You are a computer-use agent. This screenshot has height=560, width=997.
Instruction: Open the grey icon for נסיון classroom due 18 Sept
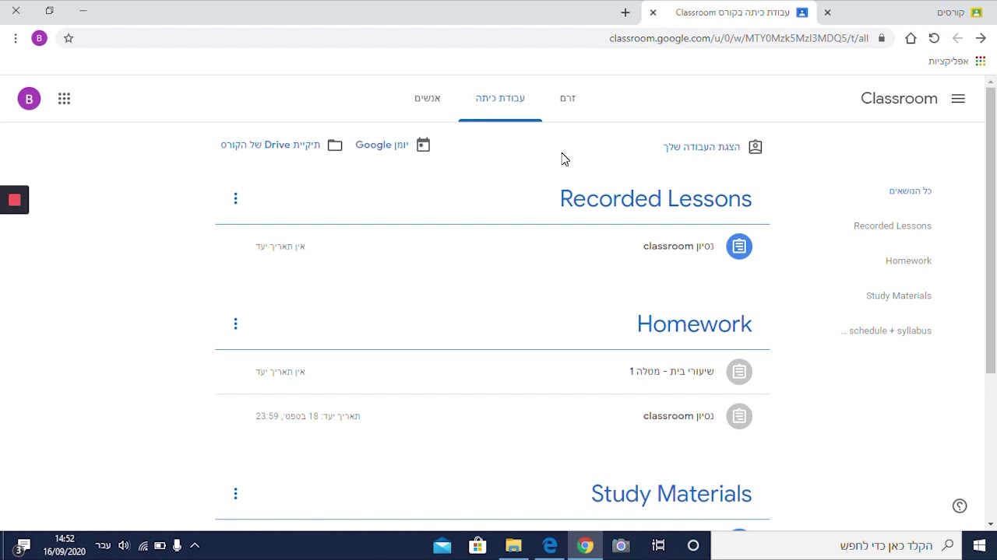click(x=739, y=416)
